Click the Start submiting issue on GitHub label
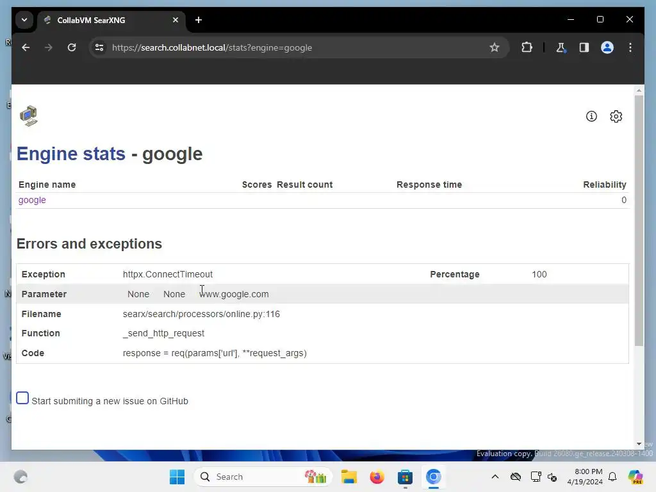The image size is (656, 492). coord(110,401)
